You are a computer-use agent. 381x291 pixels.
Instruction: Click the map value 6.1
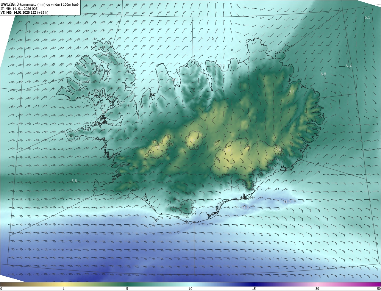367,18
